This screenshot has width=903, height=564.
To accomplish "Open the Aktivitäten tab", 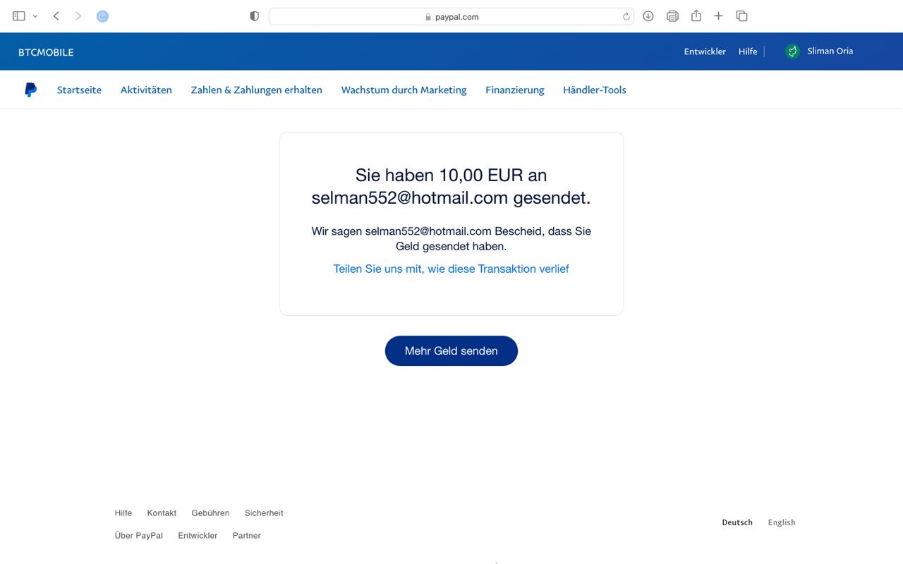I will 146,90.
